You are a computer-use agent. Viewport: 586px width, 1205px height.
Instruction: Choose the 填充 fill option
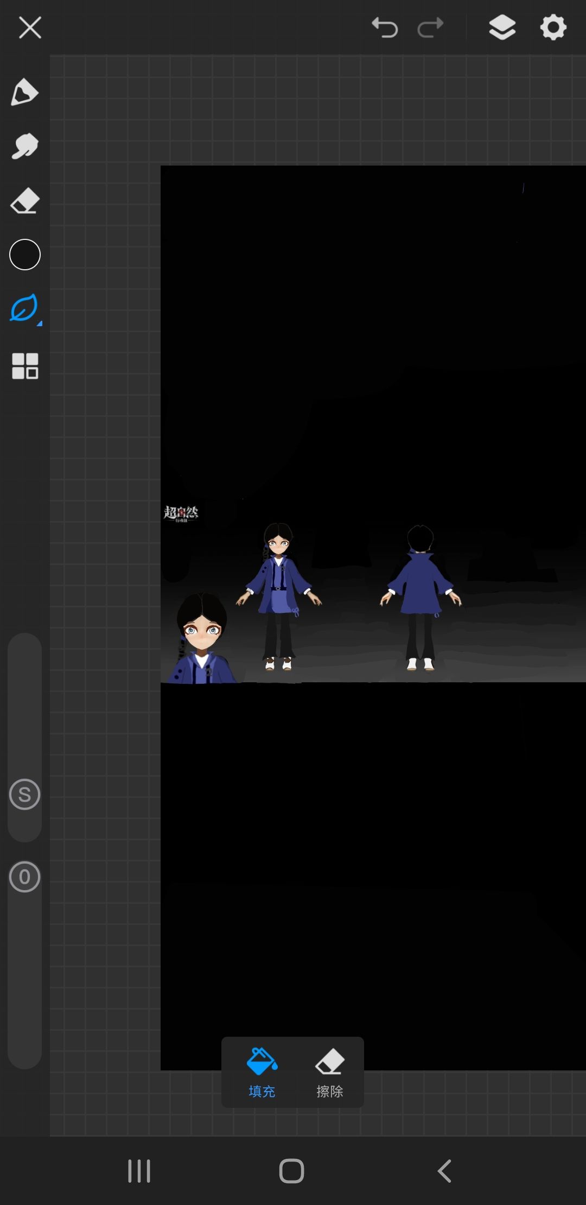[x=262, y=1073]
